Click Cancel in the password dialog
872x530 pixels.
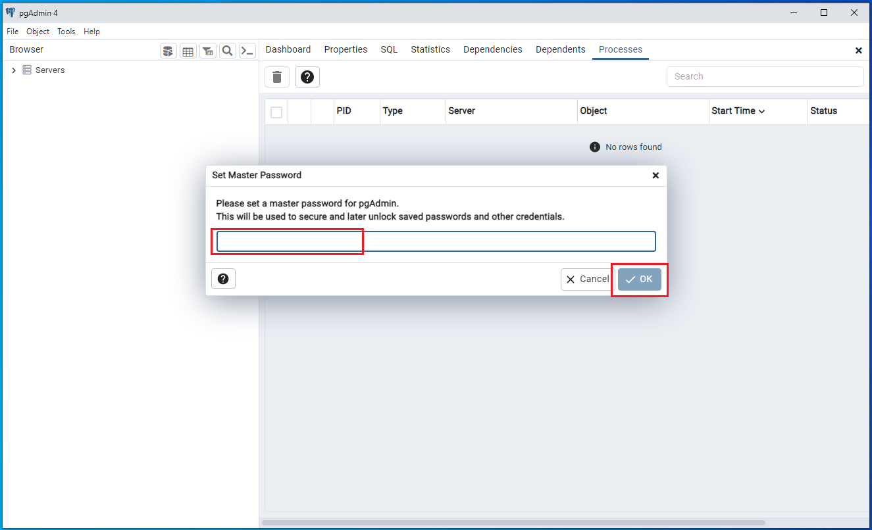(x=588, y=279)
